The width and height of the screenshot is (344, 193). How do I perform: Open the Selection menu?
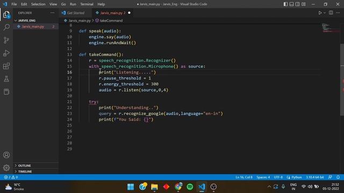tap(38, 4)
